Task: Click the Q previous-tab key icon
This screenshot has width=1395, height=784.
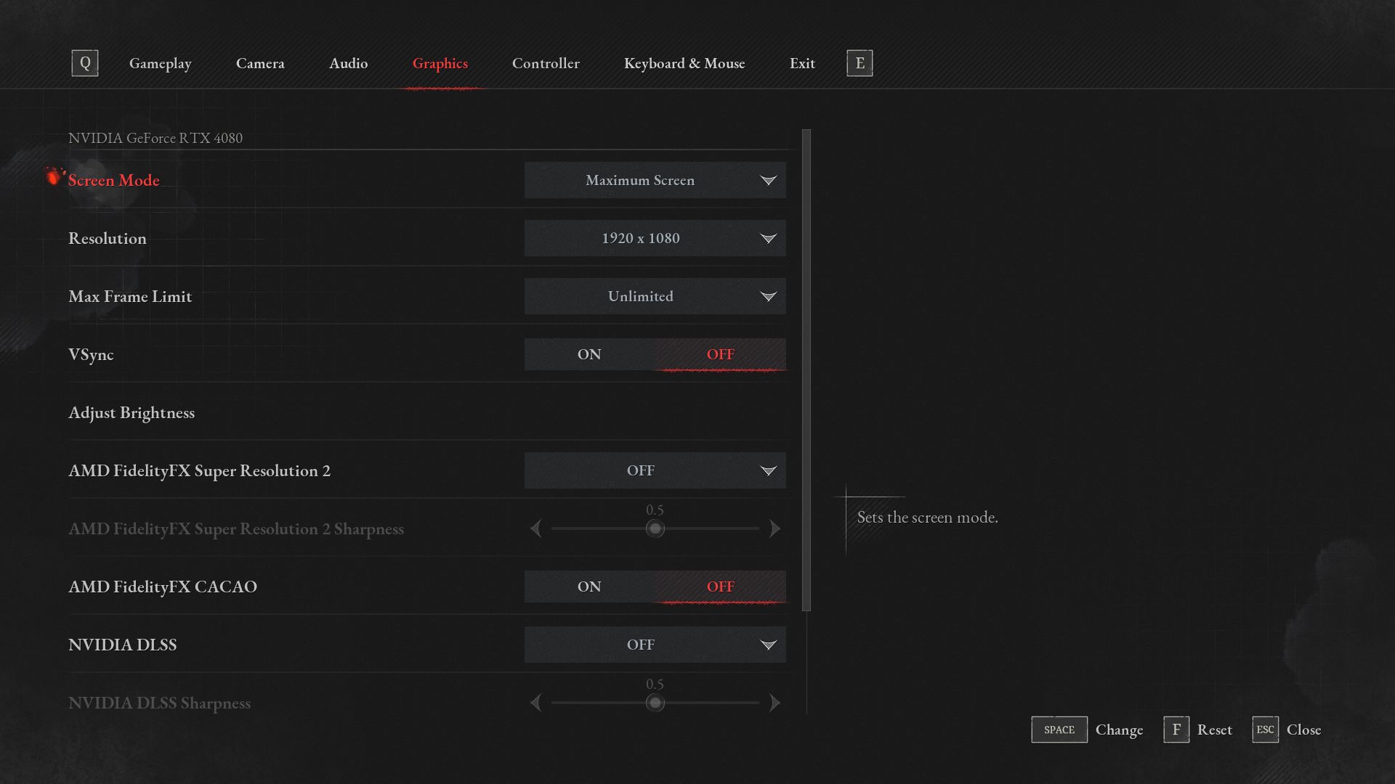Action: (85, 63)
